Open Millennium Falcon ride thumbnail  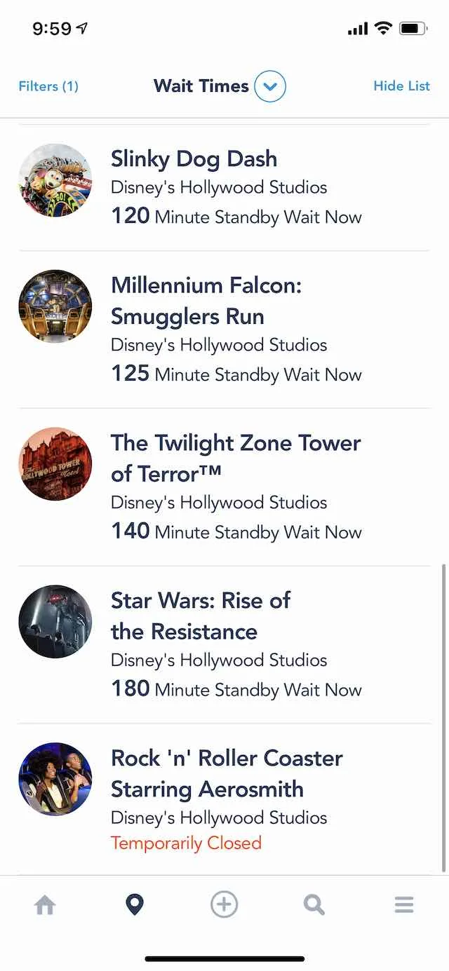tap(55, 306)
